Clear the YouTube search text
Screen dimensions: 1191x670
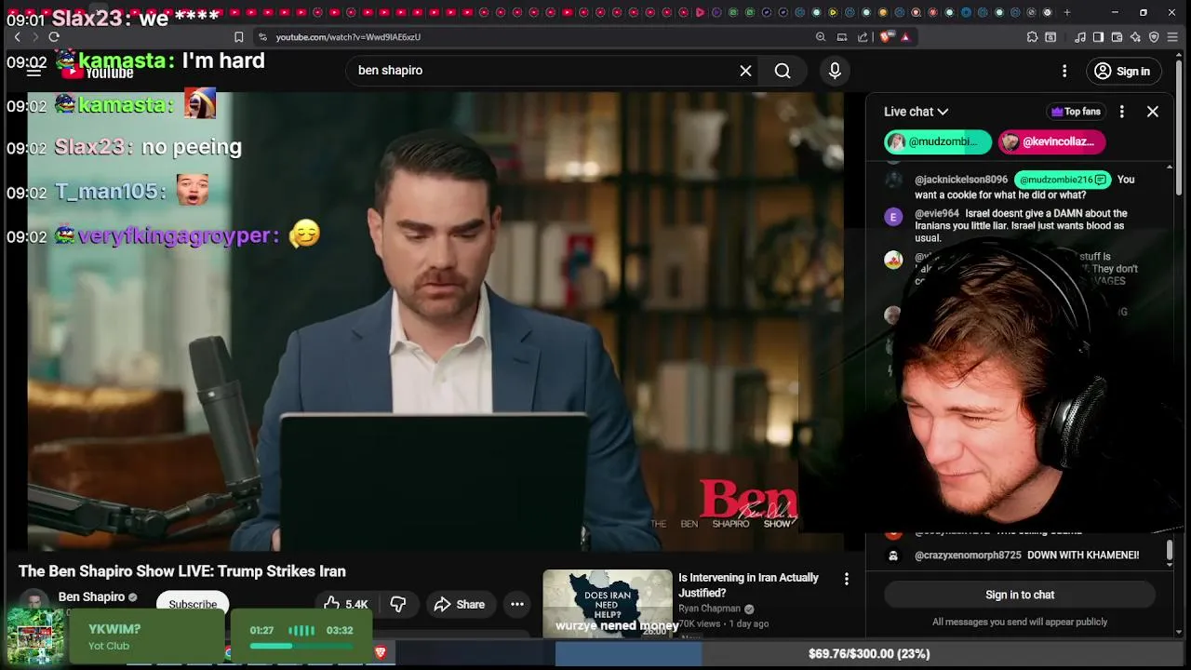coord(745,71)
